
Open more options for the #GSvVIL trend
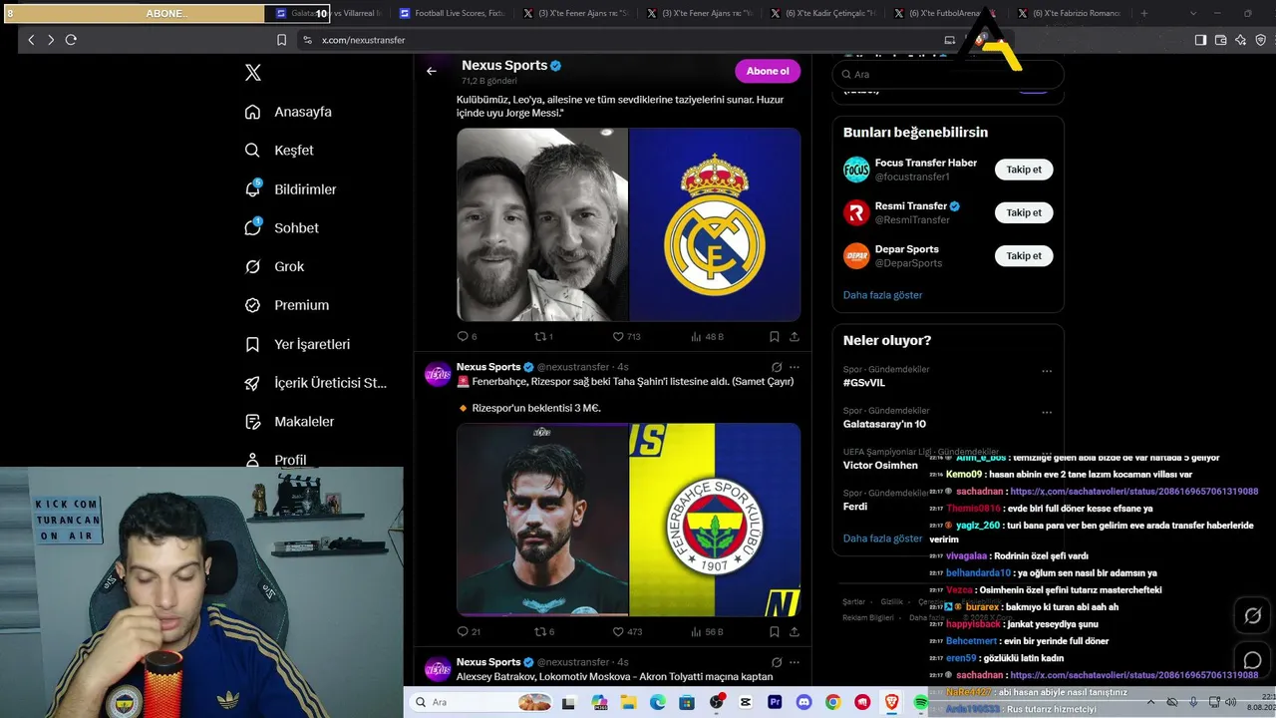1047,371
